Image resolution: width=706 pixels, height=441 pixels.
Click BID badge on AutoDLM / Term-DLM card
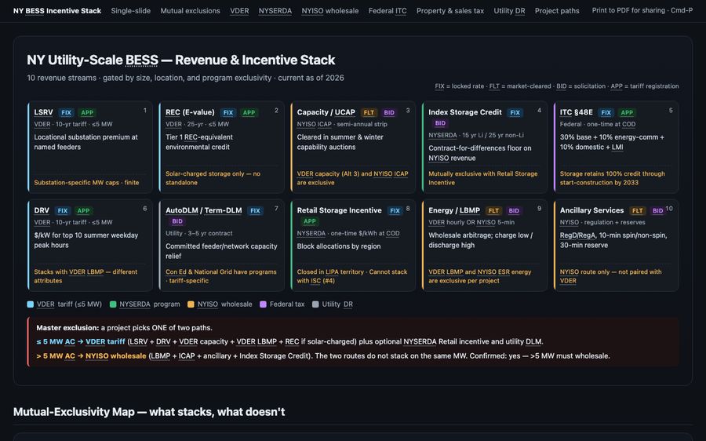pos(177,221)
